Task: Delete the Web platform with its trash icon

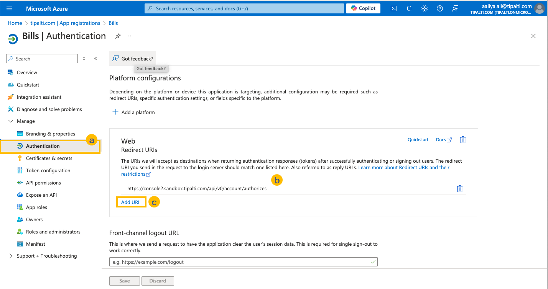Action: click(x=462, y=139)
